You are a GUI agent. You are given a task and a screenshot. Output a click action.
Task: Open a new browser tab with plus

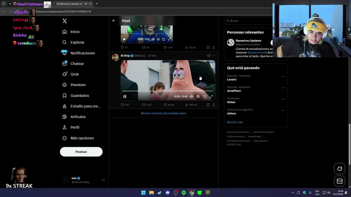tap(97, 4)
